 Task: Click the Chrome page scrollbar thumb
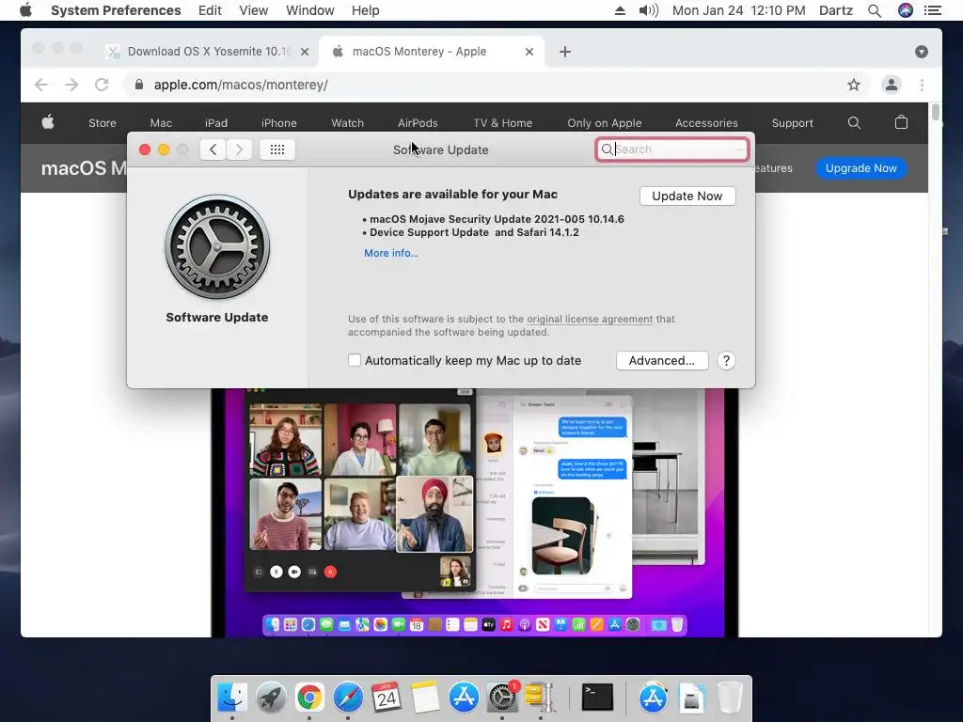[x=936, y=113]
